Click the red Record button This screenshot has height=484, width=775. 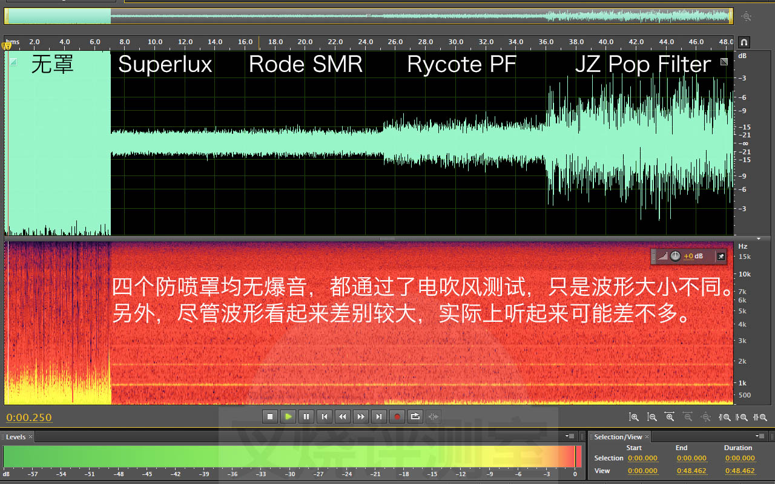coord(397,416)
